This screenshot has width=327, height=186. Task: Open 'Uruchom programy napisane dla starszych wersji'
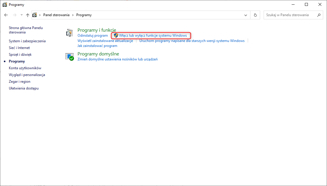click(192, 41)
